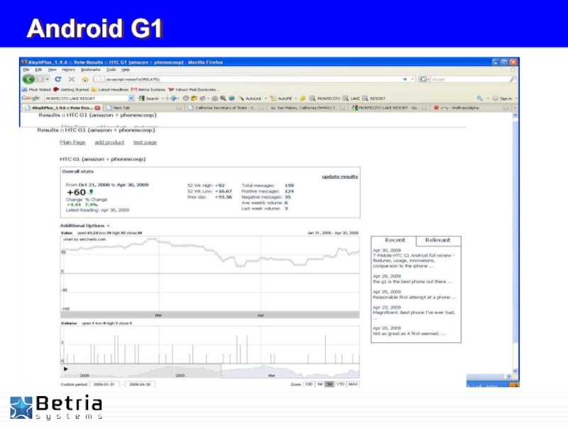
Task: Set chart zoom to 10D
Action: pos(309,384)
